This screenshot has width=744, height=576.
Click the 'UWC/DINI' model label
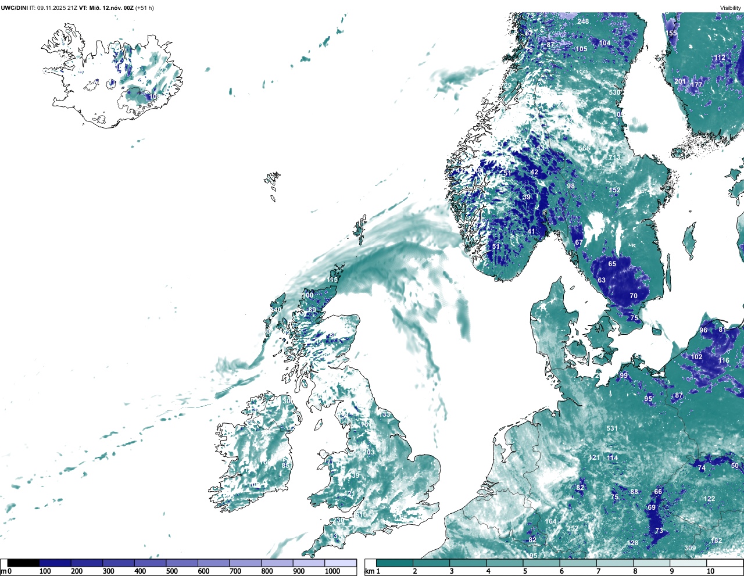coord(15,8)
